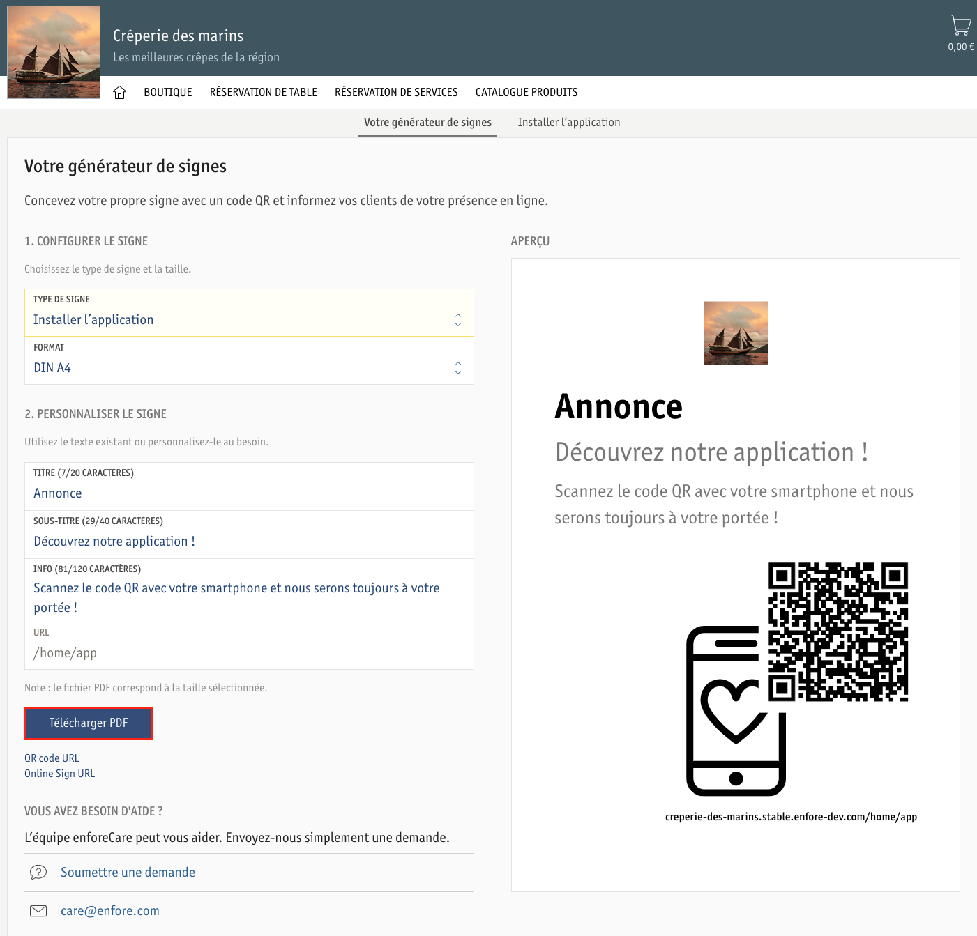The height and width of the screenshot is (936, 977).
Task: Click the URL field /home/app
Action: (x=249, y=646)
